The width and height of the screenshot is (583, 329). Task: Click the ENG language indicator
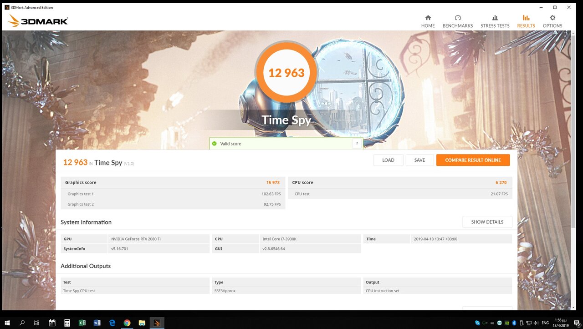pos(545,323)
